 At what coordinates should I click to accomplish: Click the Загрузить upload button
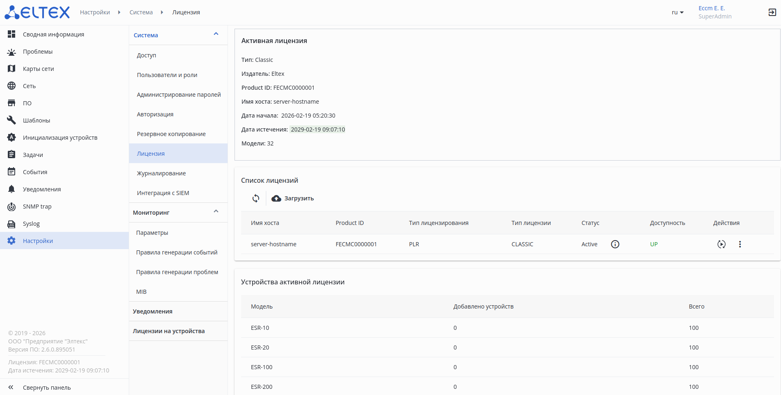tap(293, 198)
